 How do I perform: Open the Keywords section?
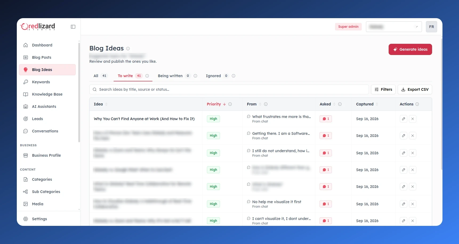pyautogui.click(x=47, y=82)
